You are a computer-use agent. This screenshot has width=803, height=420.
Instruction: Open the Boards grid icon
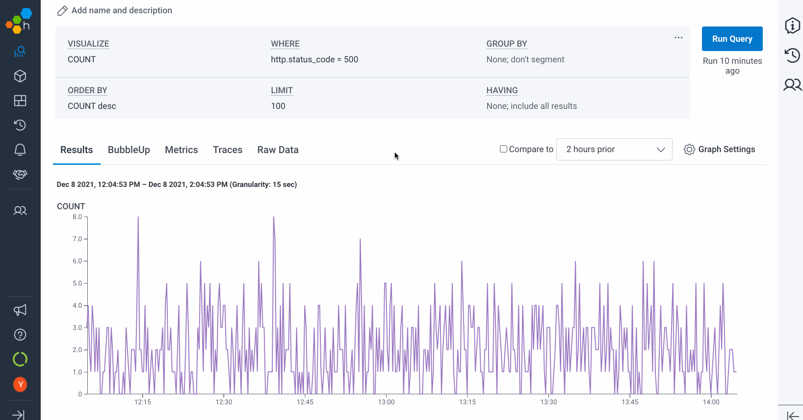pos(20,101)
